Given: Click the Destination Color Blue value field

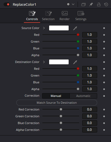Looking at the screenshot, I should coord(90,82).
